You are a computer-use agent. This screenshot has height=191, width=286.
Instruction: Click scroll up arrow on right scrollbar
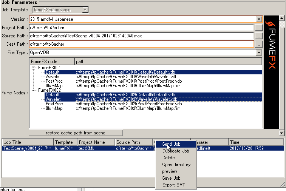(281, 18)
